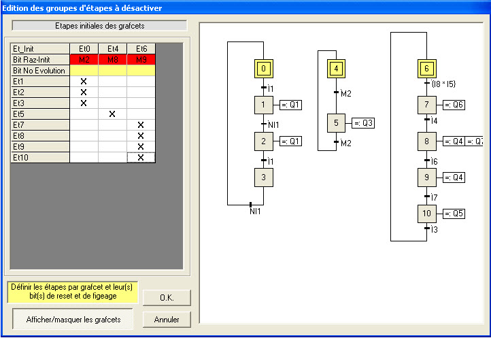
Task: Click the O.K. button
Action: [167, 298]
